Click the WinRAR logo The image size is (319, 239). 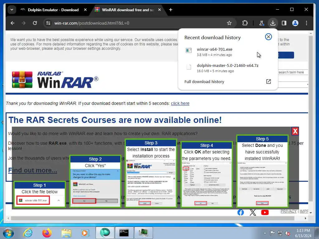[55, 80]
